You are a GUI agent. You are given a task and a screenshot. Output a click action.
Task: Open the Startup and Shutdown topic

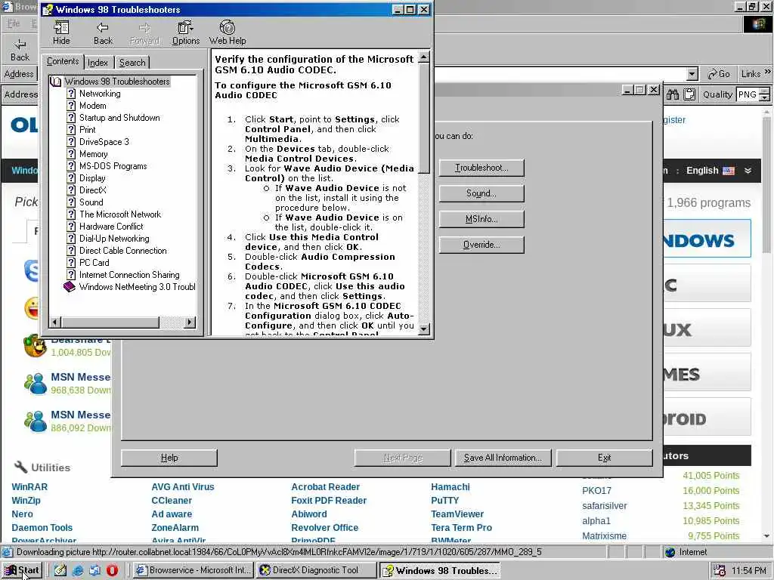[119, 118]
